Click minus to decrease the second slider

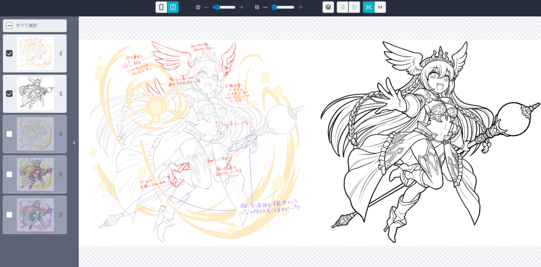[x=265, y=7]
